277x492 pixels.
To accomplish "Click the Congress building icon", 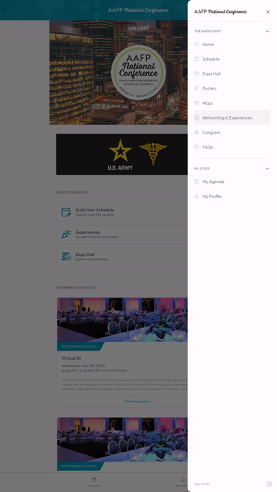I will (196, 132).
